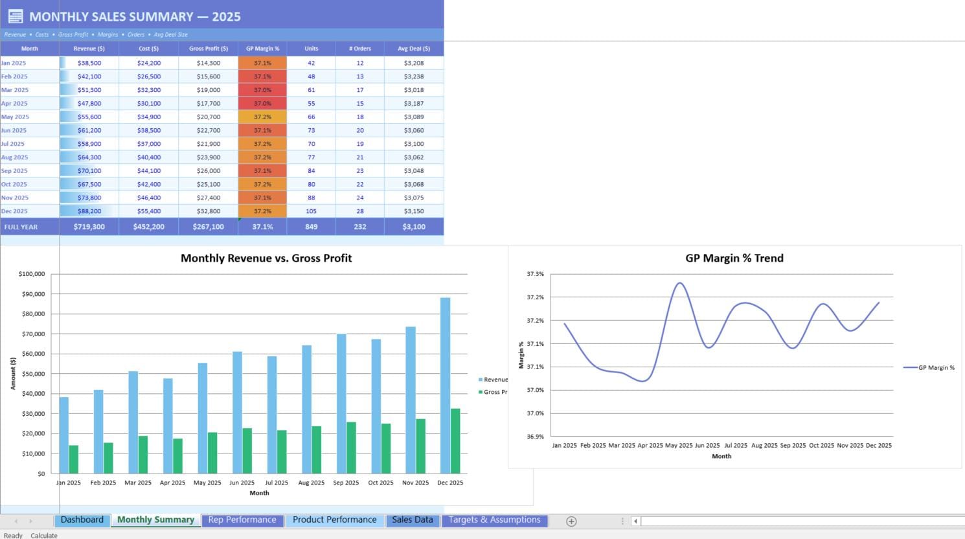Select the 105 units cell for Dec 2025
Screen dimensions: 965x539
click(312, 211)
